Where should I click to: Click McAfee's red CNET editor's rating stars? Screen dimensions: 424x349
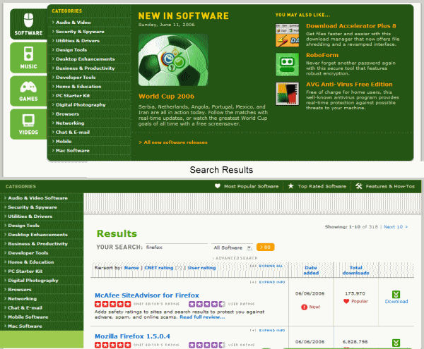113,304
